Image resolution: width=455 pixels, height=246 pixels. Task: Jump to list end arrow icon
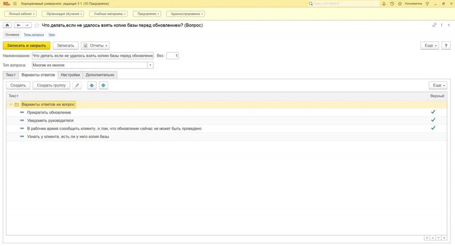point(444,238)
